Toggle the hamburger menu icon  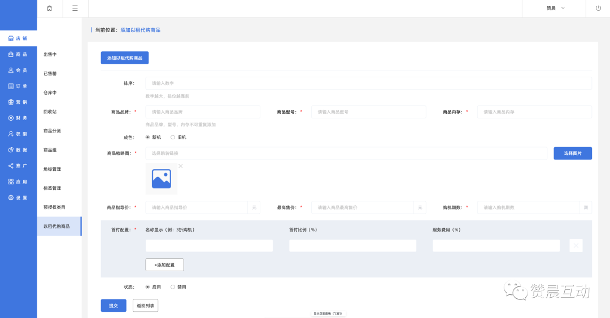75,8
